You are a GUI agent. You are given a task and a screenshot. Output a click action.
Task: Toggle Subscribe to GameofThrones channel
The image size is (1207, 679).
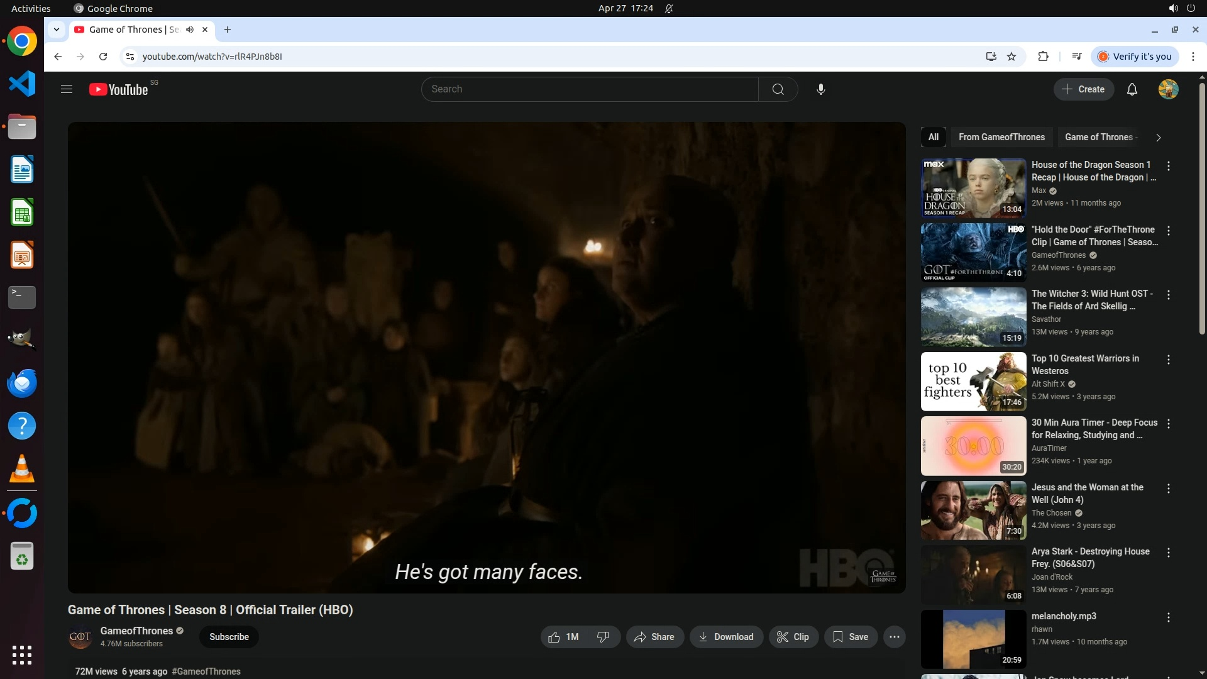(229, 637)
